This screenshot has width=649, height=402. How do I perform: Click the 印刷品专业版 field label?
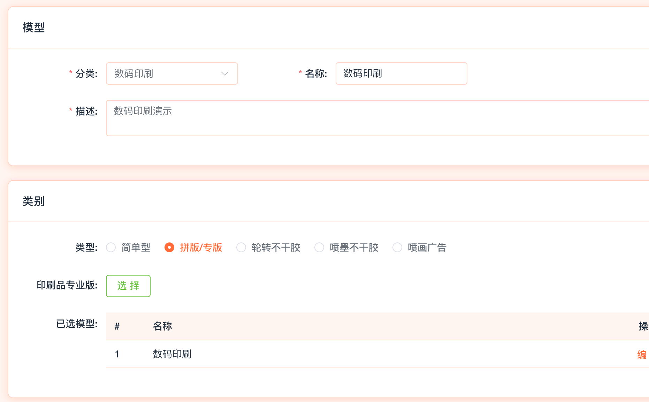pyautogui.click(x=67, y=285)
